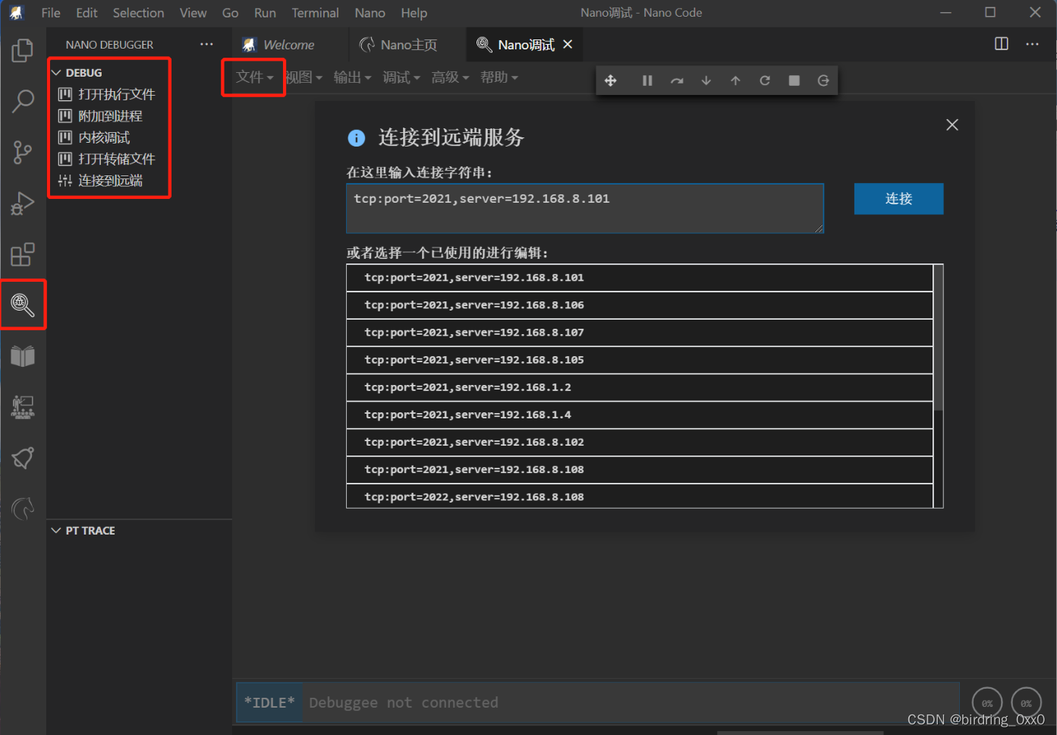Click the Step Over debug icon

tap(676, 80)
